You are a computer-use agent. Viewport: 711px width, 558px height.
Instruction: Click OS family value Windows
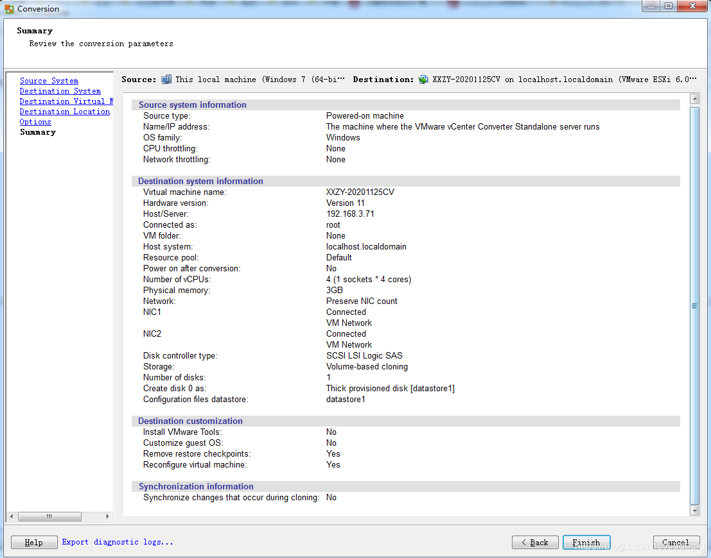343,138
